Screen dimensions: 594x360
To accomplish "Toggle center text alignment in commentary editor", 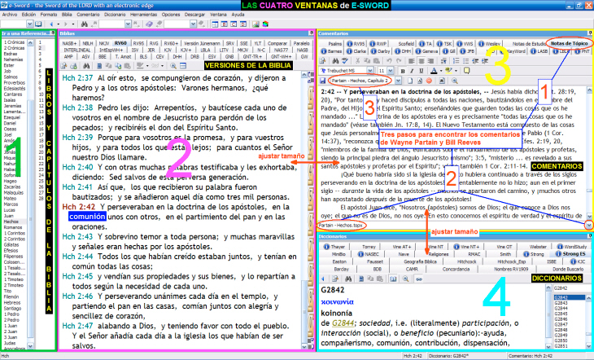I will click(x=421, y=61).
